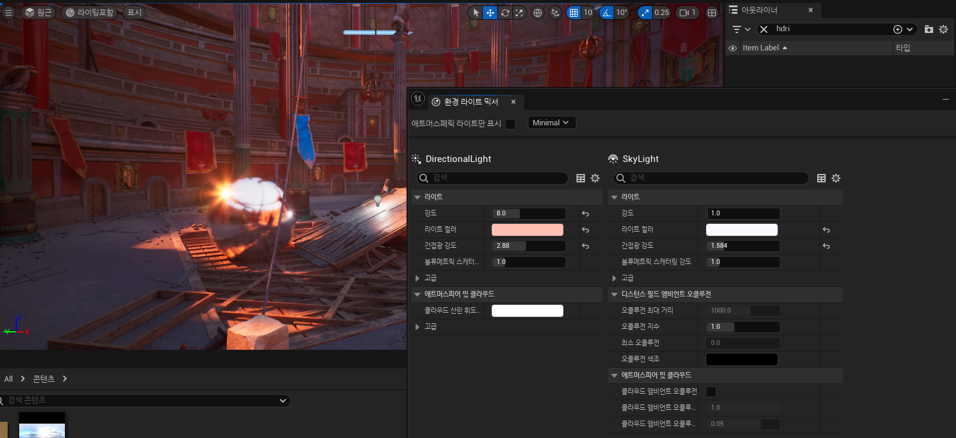Open grid snap size value 10

coord(588,13)
